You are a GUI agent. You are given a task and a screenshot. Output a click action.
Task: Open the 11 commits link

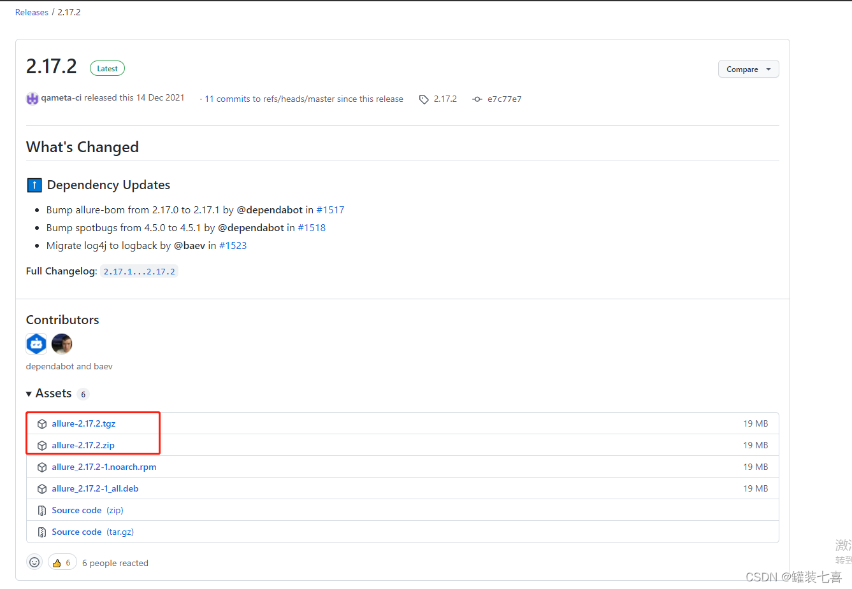(227, 99)
